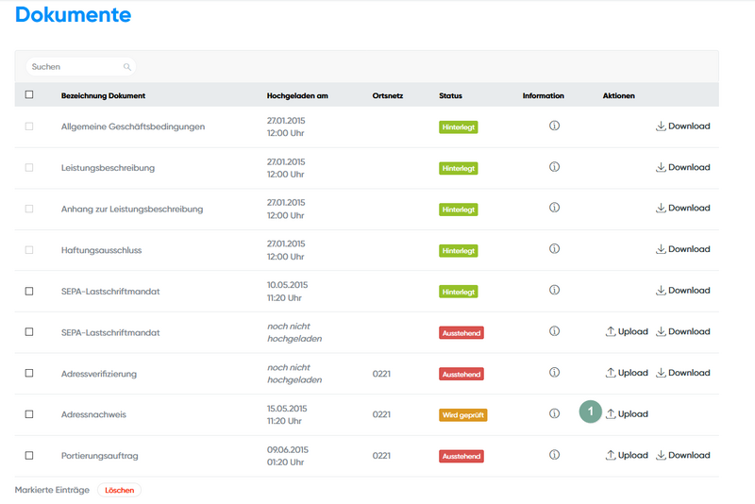755x504 pixels.
Task: Click Löschen to delete marked entries
Action: coord(119,490)
